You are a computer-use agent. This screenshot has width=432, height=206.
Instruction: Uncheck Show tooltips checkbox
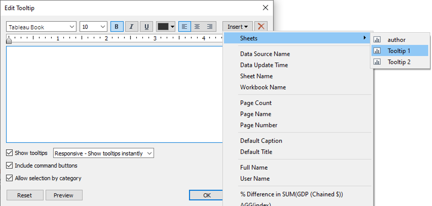click(9, 153)
